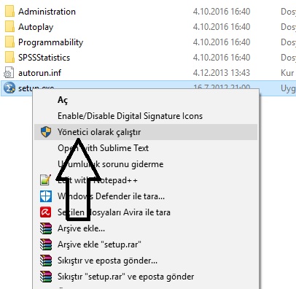Click the SPSSStatistics folder icon
296x289 pixels.
point(9,58)
